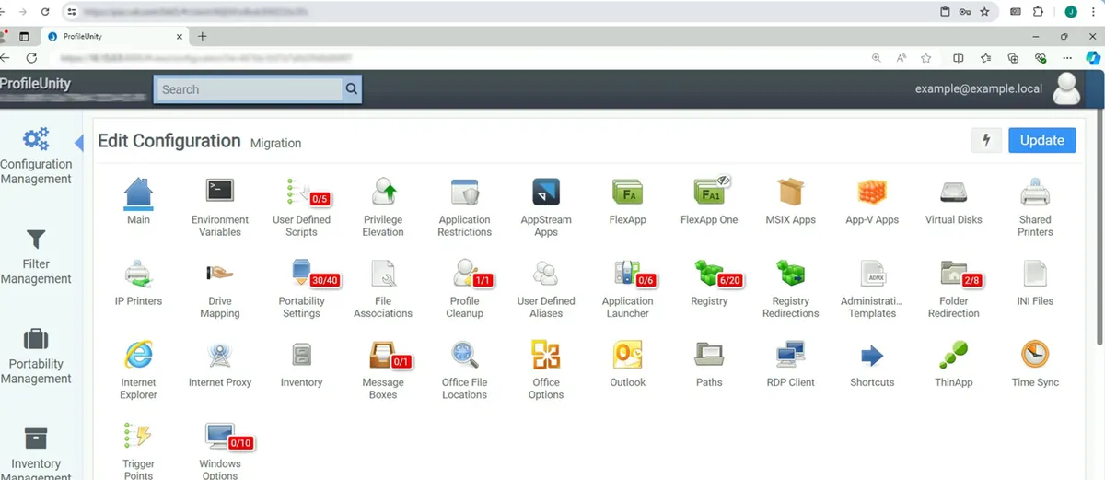Open the FlexApp One module

[x=709, y=202]
